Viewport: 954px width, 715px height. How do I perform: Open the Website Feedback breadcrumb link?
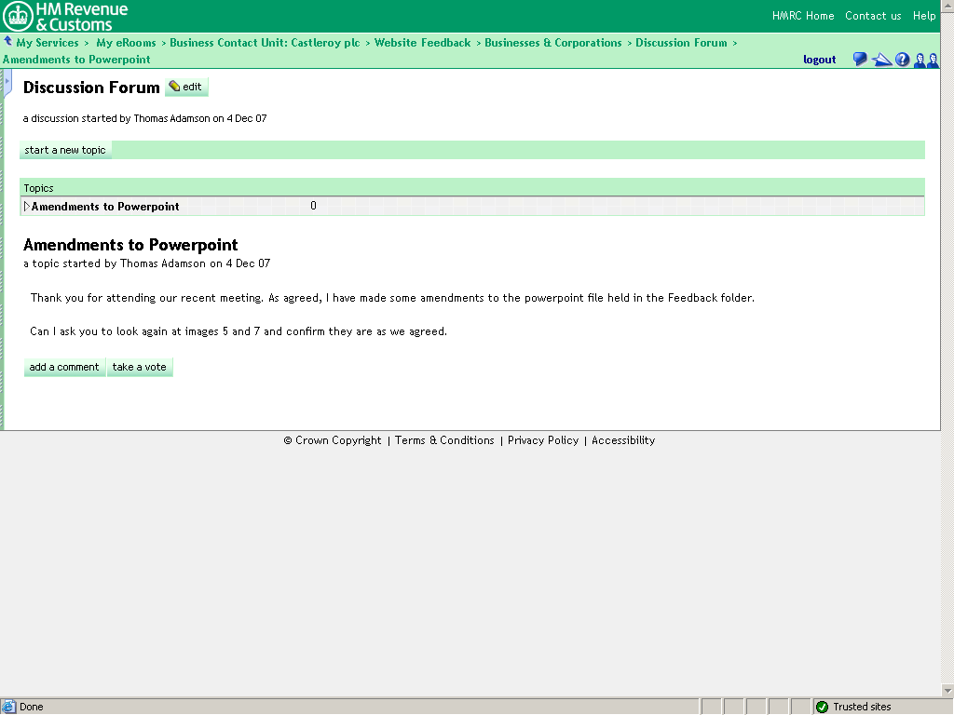pos(422,43)
